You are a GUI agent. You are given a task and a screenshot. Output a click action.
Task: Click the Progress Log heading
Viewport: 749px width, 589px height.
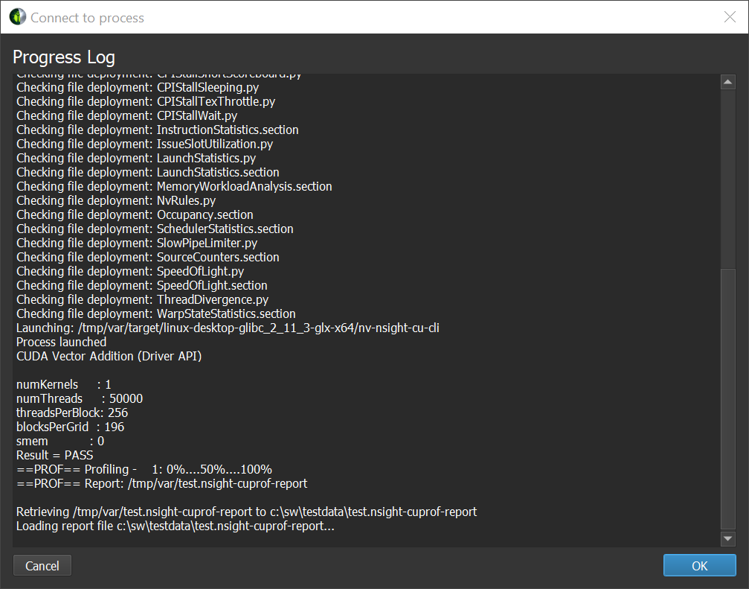point(64,57)
